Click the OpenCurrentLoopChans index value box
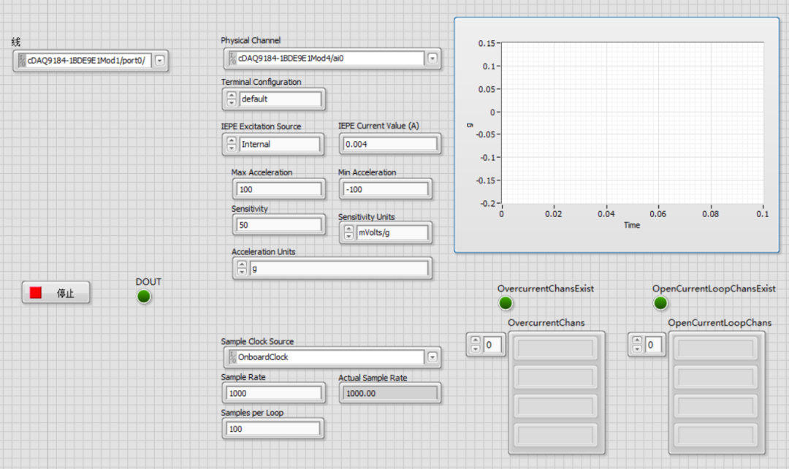 click(654, 345)
